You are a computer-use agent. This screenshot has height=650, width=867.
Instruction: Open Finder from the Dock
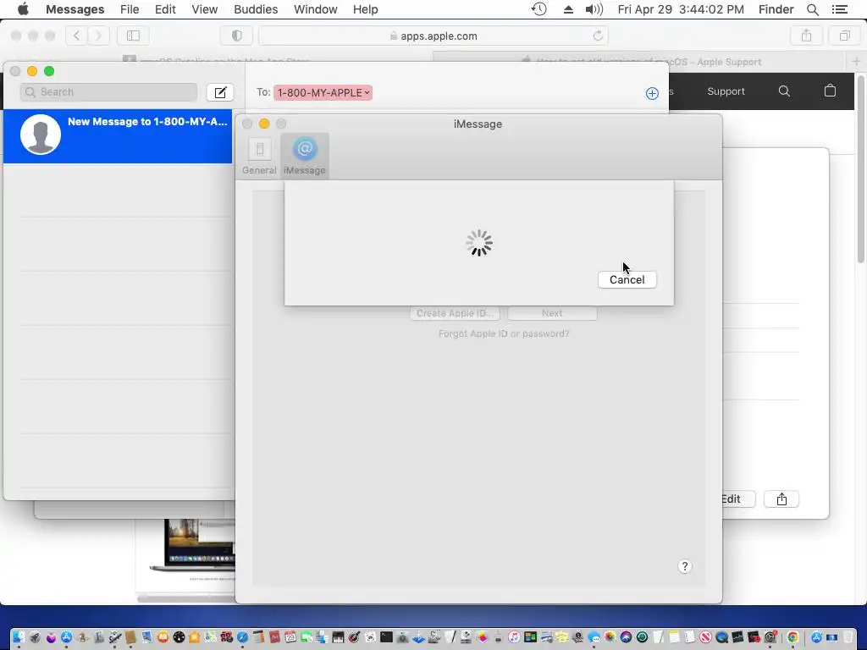tap(19, 637)
